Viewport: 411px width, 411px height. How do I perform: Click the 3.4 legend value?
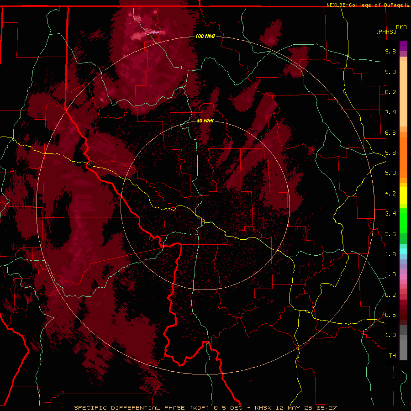[x=390, y=214]
